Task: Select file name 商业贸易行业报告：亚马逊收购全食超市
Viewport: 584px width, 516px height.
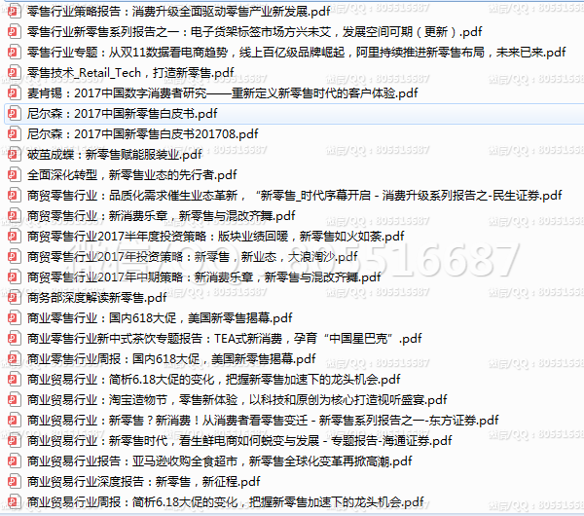Action: (x=219, y=462)
